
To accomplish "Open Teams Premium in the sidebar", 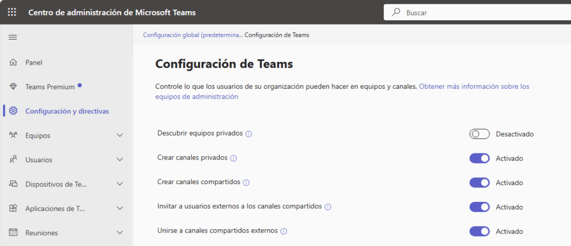I will click(50, 87).
